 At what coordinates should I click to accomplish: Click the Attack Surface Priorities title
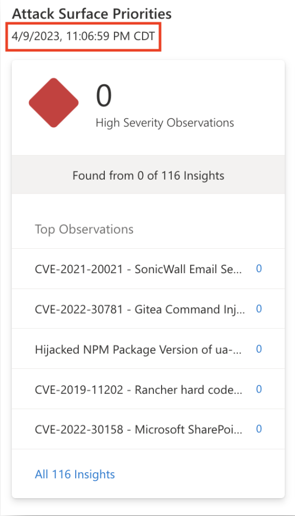[92, 14]
